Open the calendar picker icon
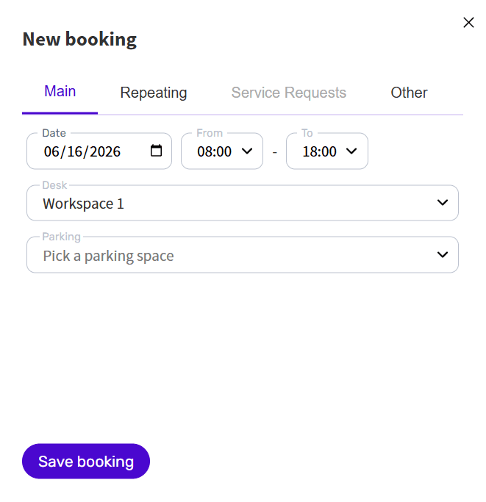 click(156, 151)
